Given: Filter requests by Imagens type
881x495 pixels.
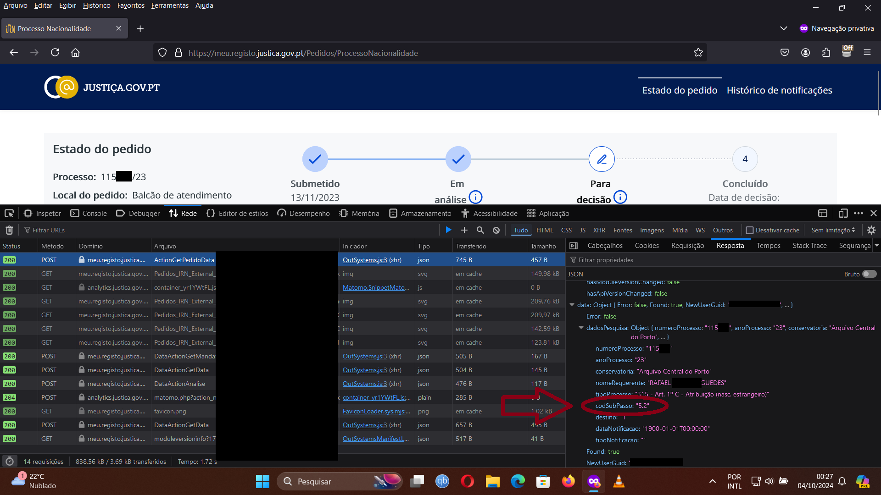Looking at the screenshot, I should [652, 231].
